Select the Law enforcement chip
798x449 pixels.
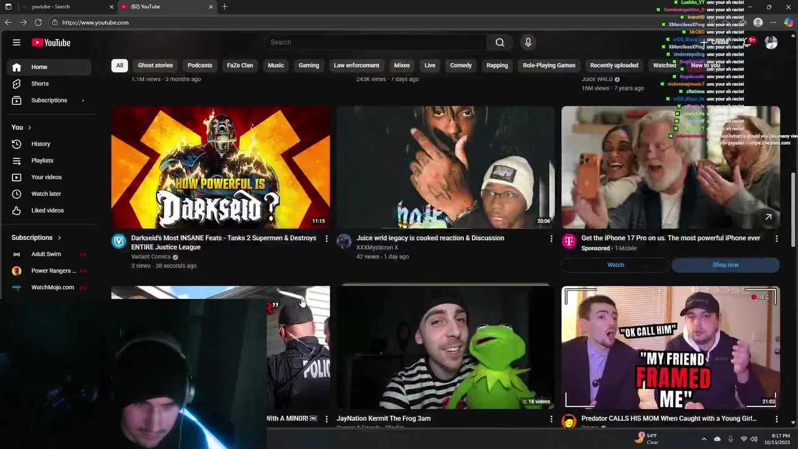(x=357, y=65)
